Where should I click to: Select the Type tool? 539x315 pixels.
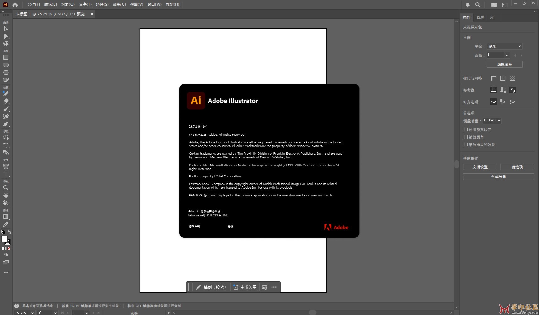6,174
